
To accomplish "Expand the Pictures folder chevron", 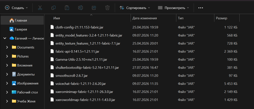I will [7, 56].
